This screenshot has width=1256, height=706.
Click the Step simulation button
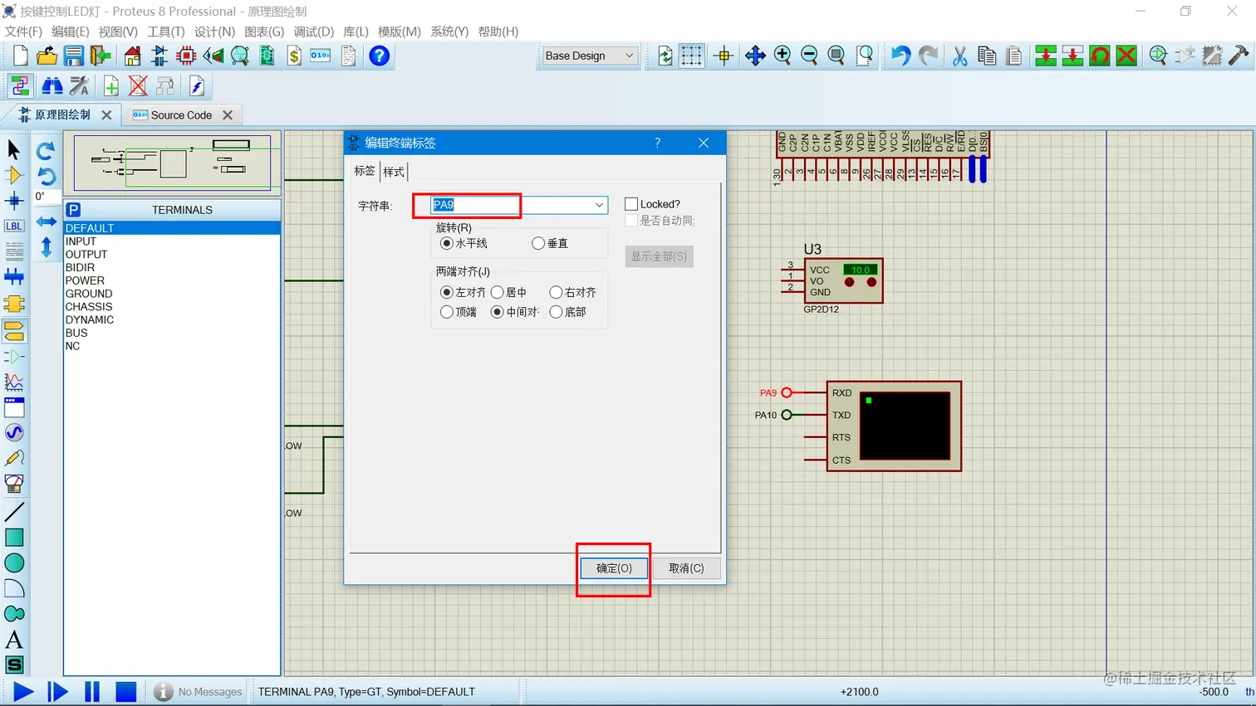coord(57,691)
